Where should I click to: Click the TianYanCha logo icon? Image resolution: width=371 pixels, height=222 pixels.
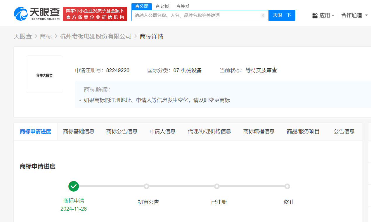click(21, 14)
